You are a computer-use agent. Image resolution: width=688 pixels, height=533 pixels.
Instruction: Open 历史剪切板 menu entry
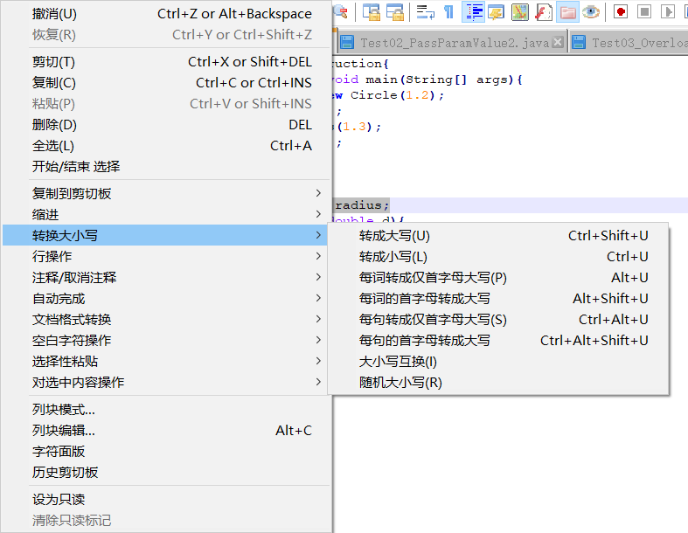pos(166,473)
